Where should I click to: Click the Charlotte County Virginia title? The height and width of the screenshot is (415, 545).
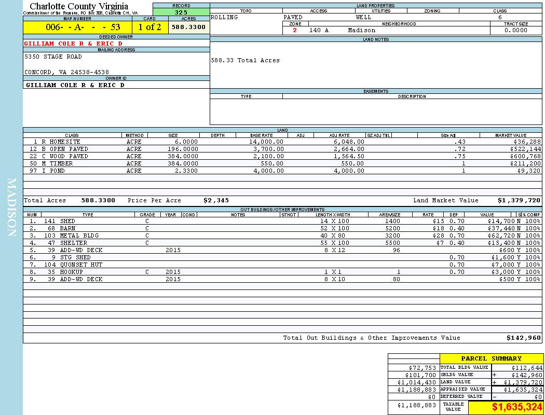tap(79, 6)
